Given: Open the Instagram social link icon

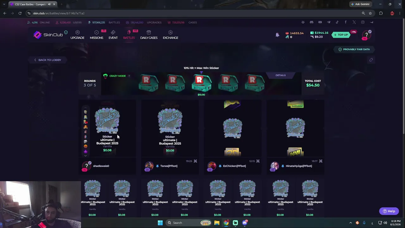Looking at the screenshot, I should coord(363,22).
